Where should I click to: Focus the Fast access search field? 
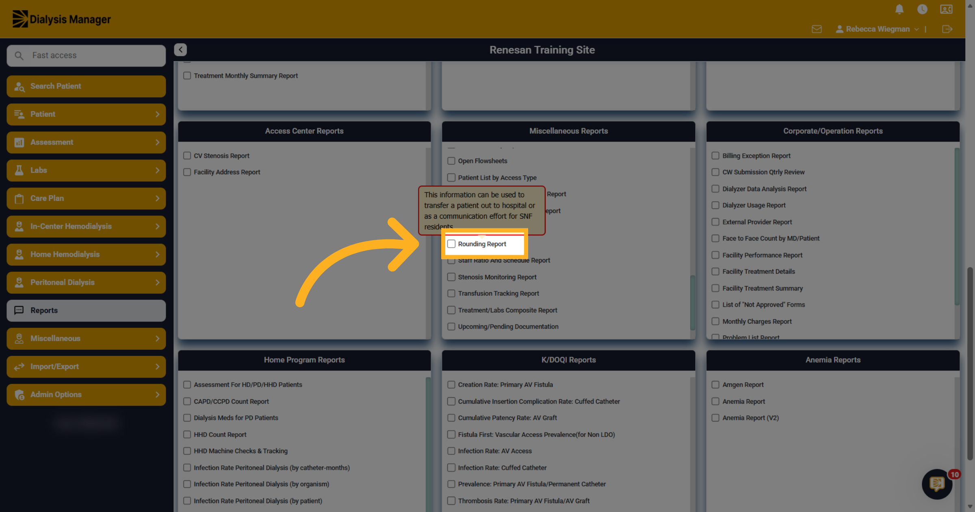coord(86,56)
